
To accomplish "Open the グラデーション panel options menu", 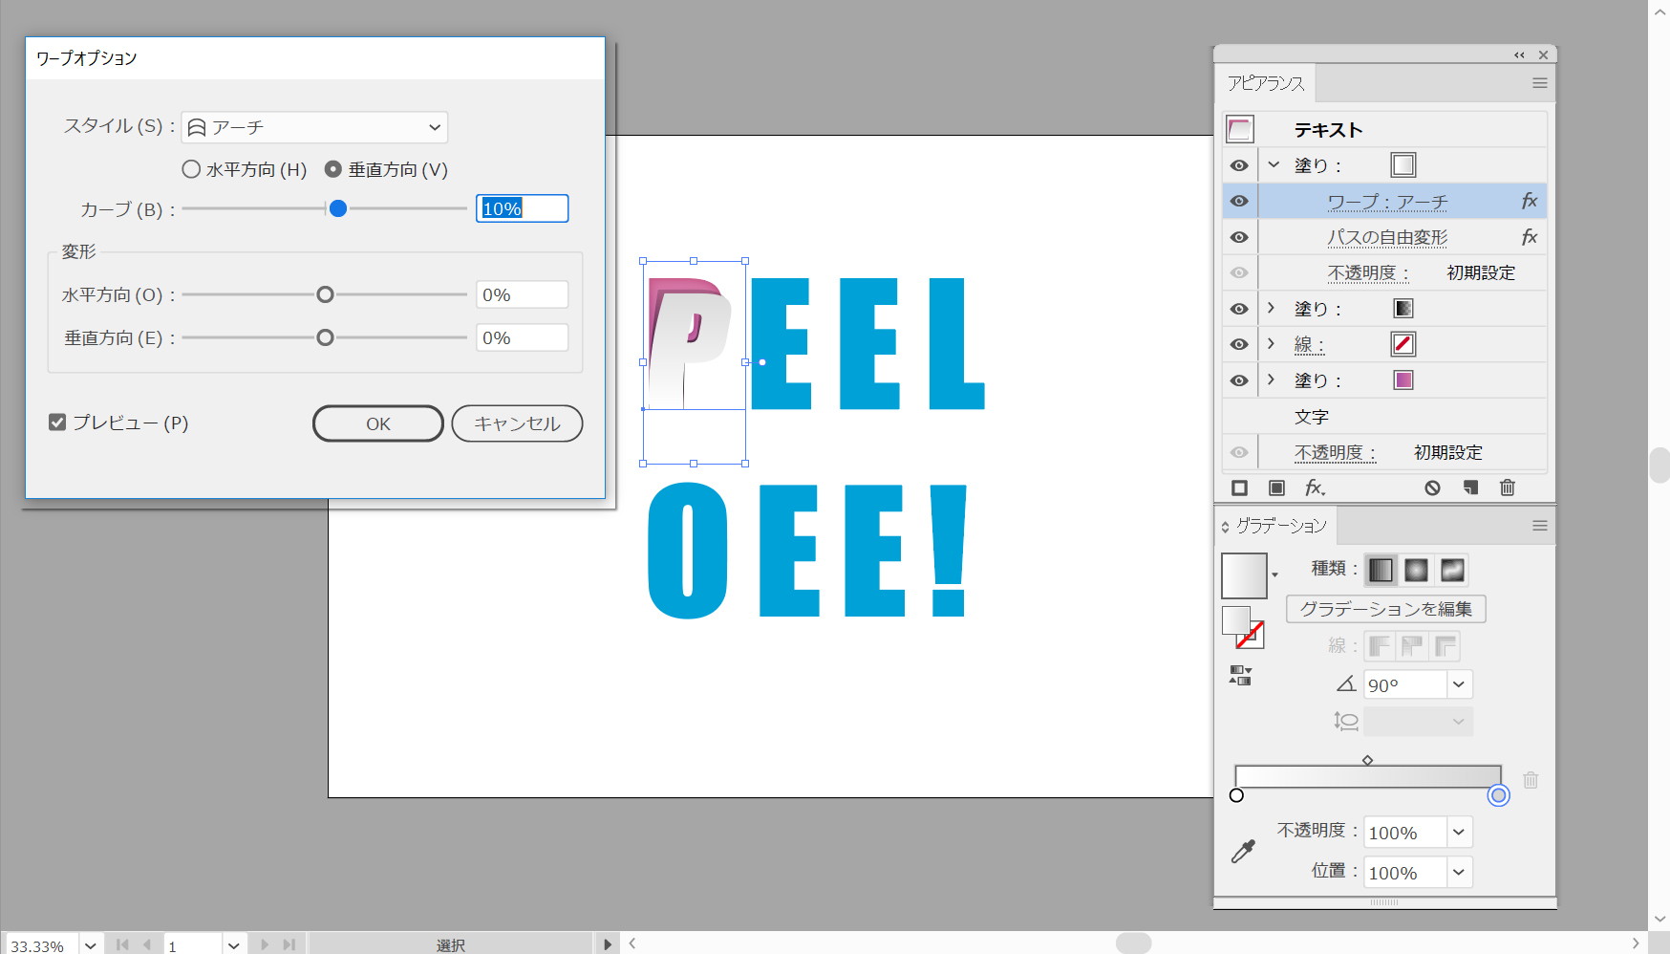I will point(1539,526).
